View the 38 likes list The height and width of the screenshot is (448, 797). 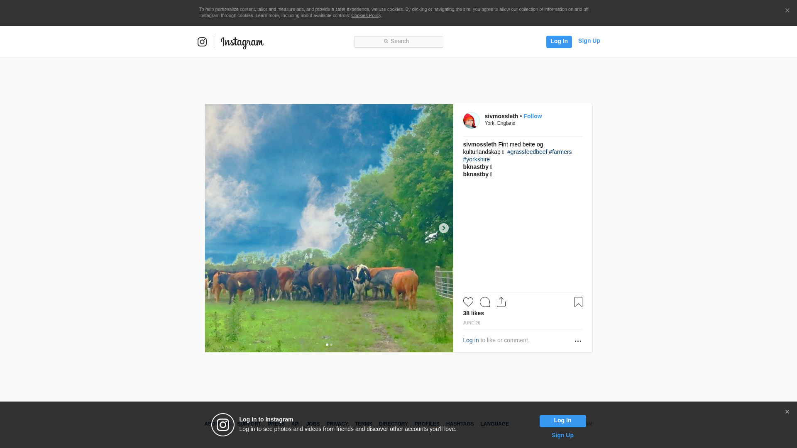pos(473,313)
